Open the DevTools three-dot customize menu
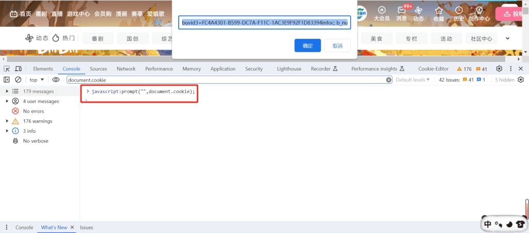The width and height of the screenshot is (529, 233). 510,69
